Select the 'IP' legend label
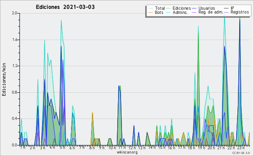This screenshot has height=156, width=254. [232, 8]
